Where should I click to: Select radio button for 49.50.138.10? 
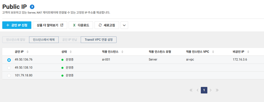coord(9,68)
